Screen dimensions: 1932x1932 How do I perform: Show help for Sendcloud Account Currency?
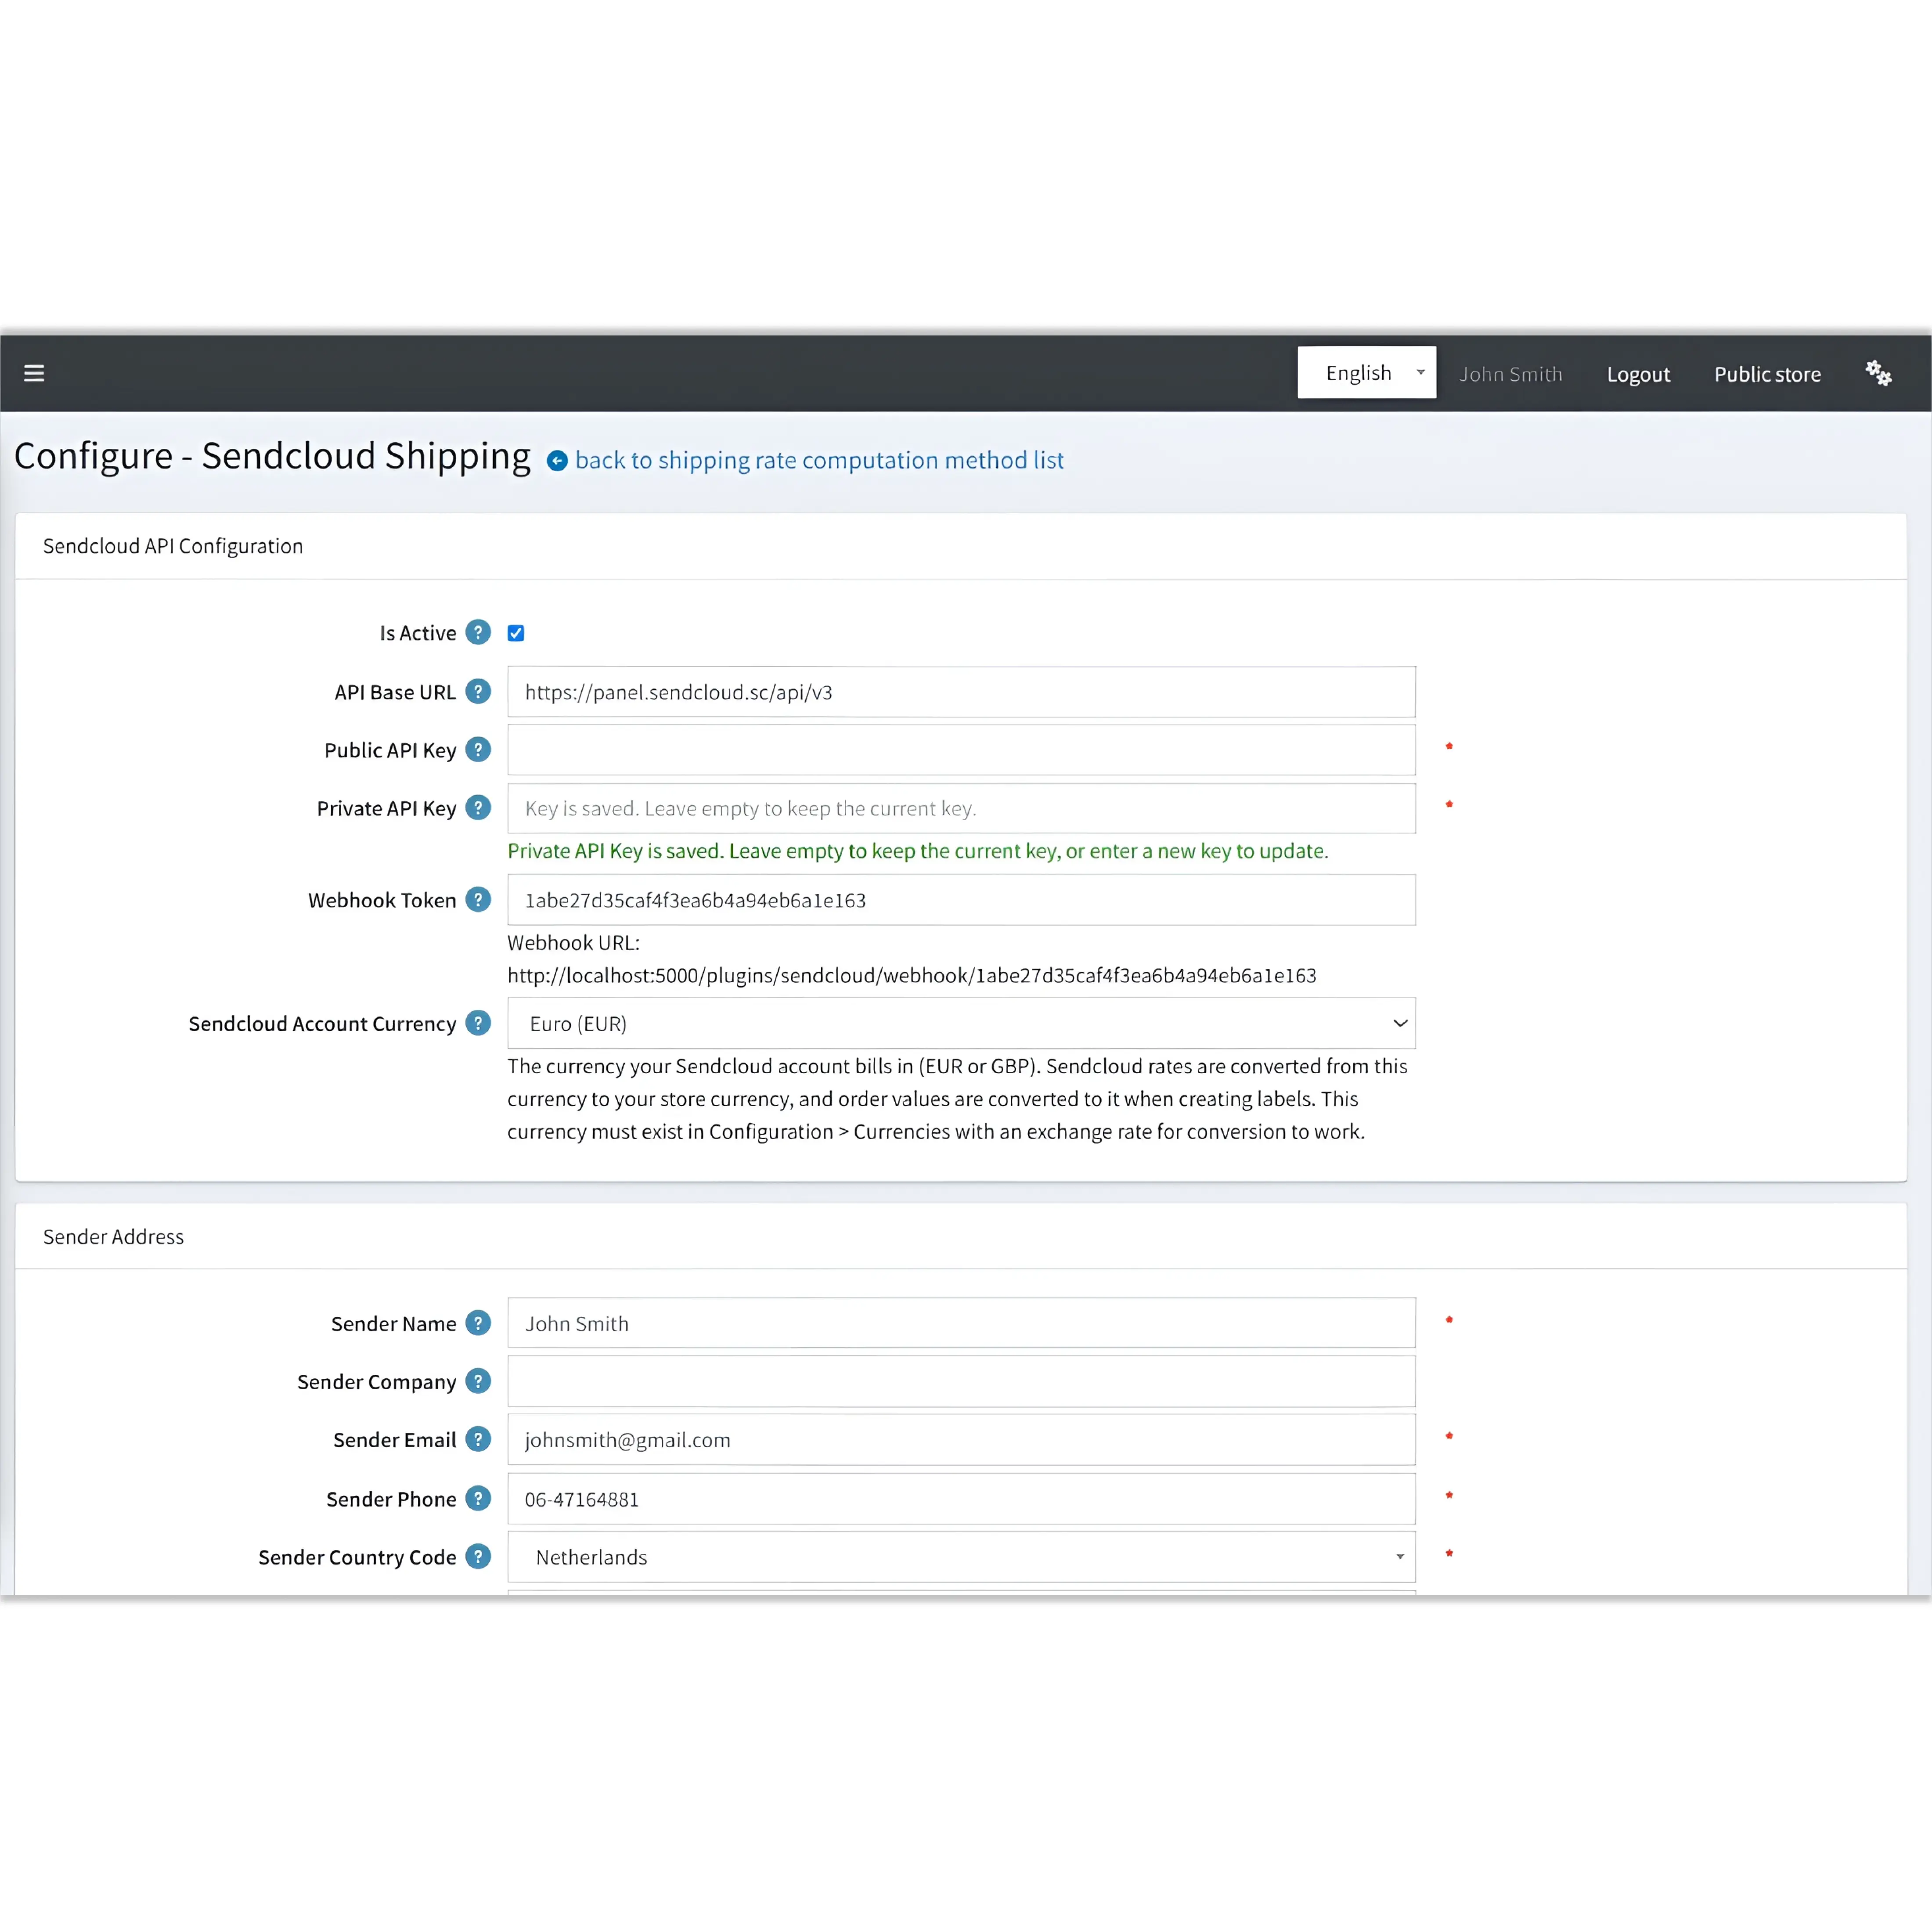pos(478,1023)
